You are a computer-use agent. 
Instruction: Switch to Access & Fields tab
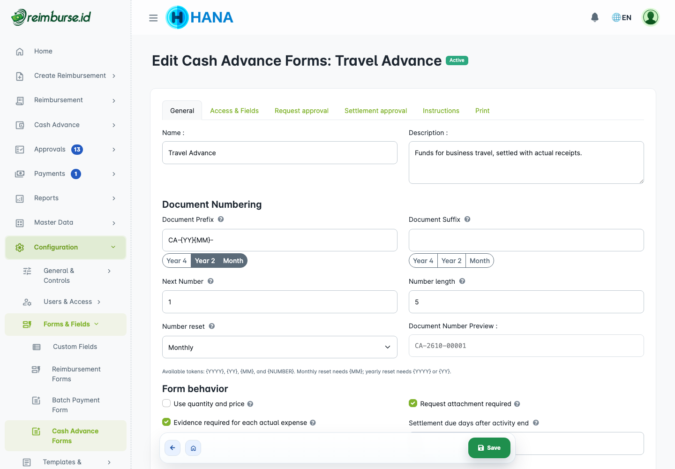(234, 111)
